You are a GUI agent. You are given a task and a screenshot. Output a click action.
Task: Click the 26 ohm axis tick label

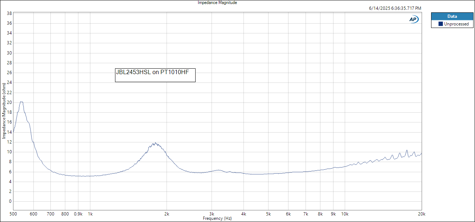click(9, 73)
